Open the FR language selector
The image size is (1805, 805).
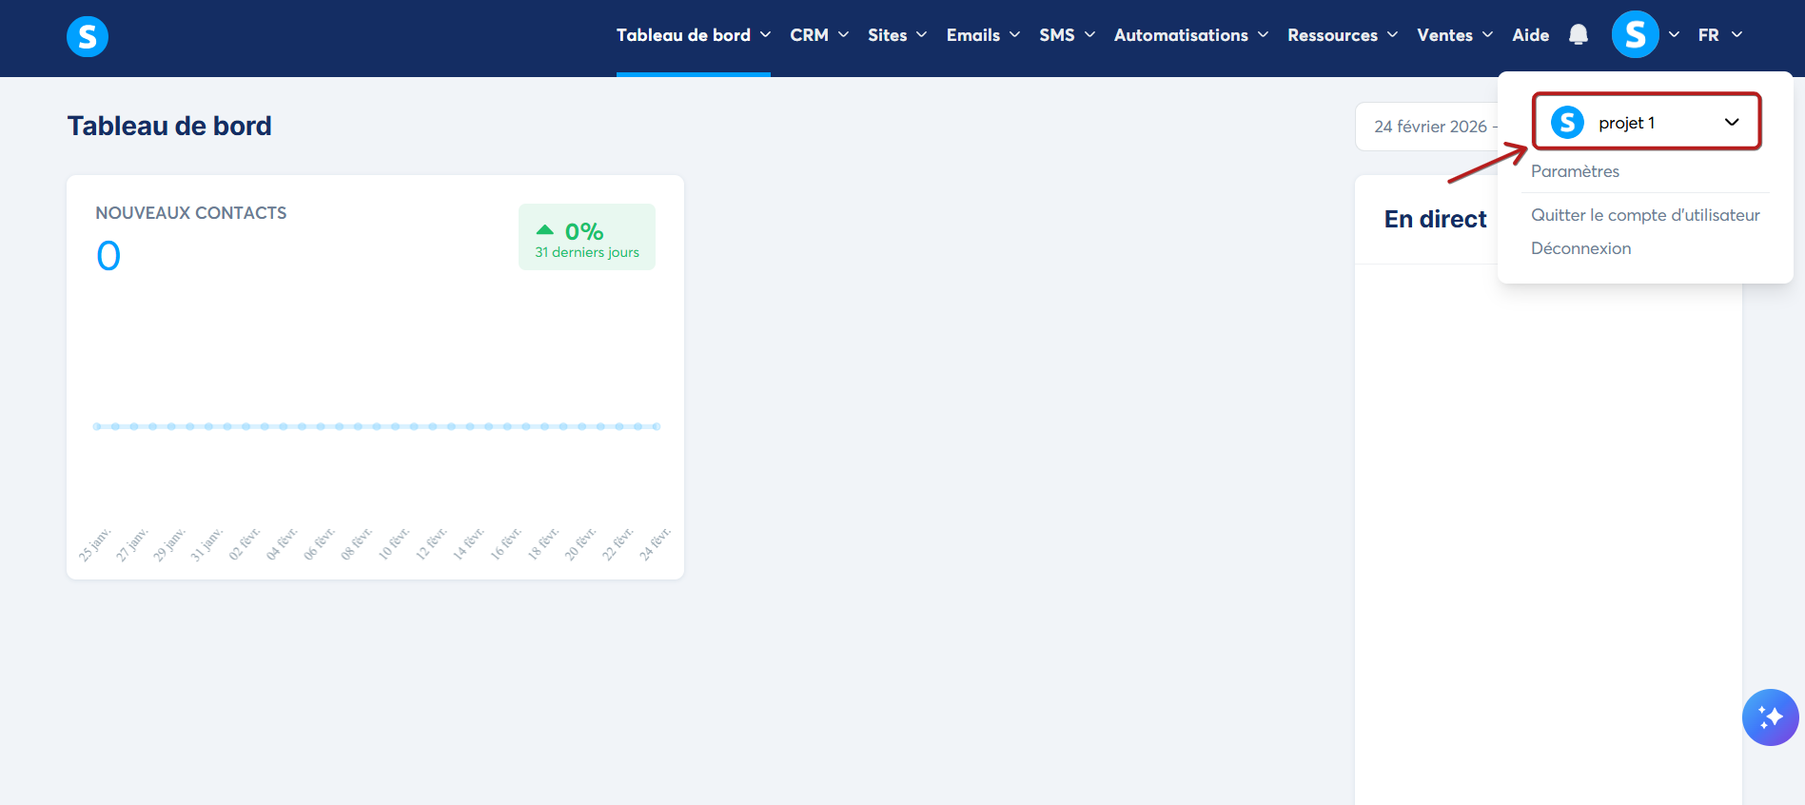1720,35
